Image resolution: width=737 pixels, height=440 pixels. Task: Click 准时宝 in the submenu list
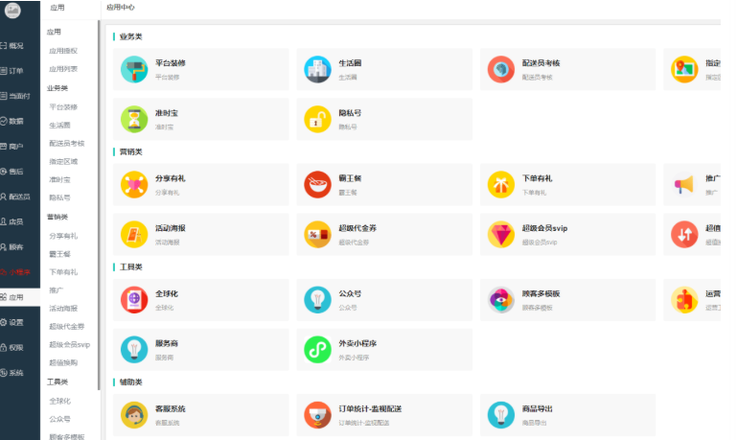tap(59, 179)
